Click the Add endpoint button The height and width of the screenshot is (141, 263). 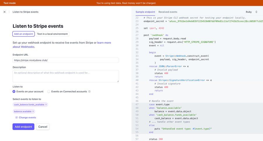pyautogui.click(x=23, y=127)
